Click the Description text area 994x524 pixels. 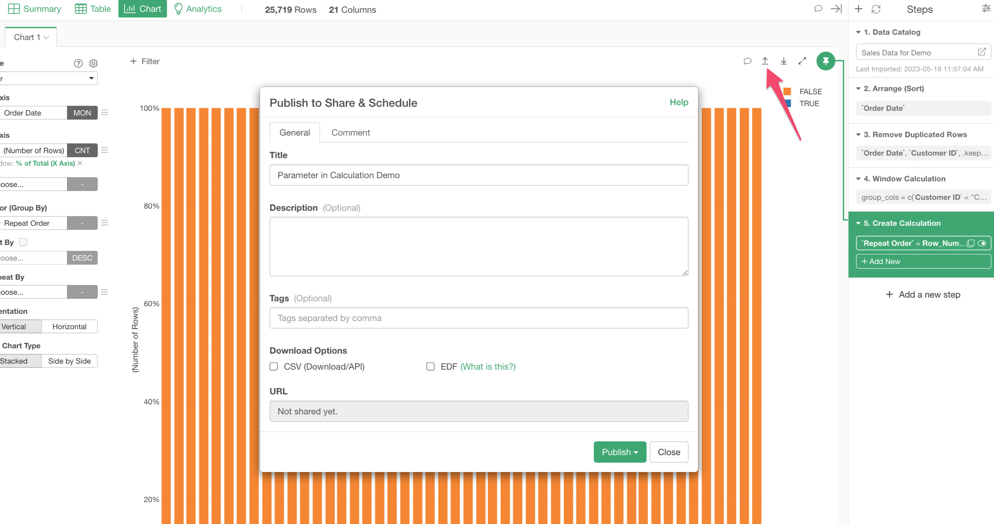coord(479,246)
